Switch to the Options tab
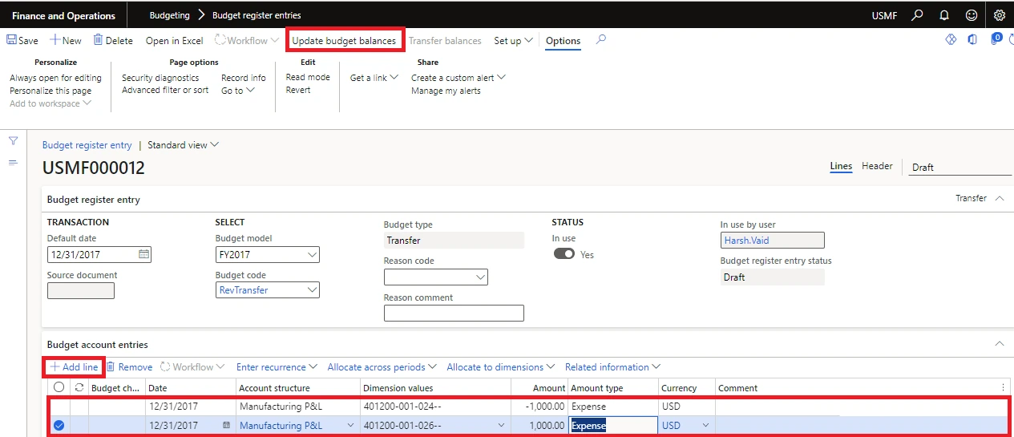The height and width of the screenshot is (437, 1014). pyautogui.click(x=563, y=41)
